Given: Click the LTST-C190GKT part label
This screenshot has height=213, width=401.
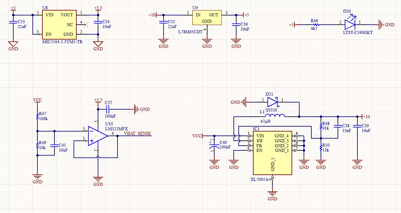Looking at the screenshot, I should pyautogui.click(x=357, y=32).
